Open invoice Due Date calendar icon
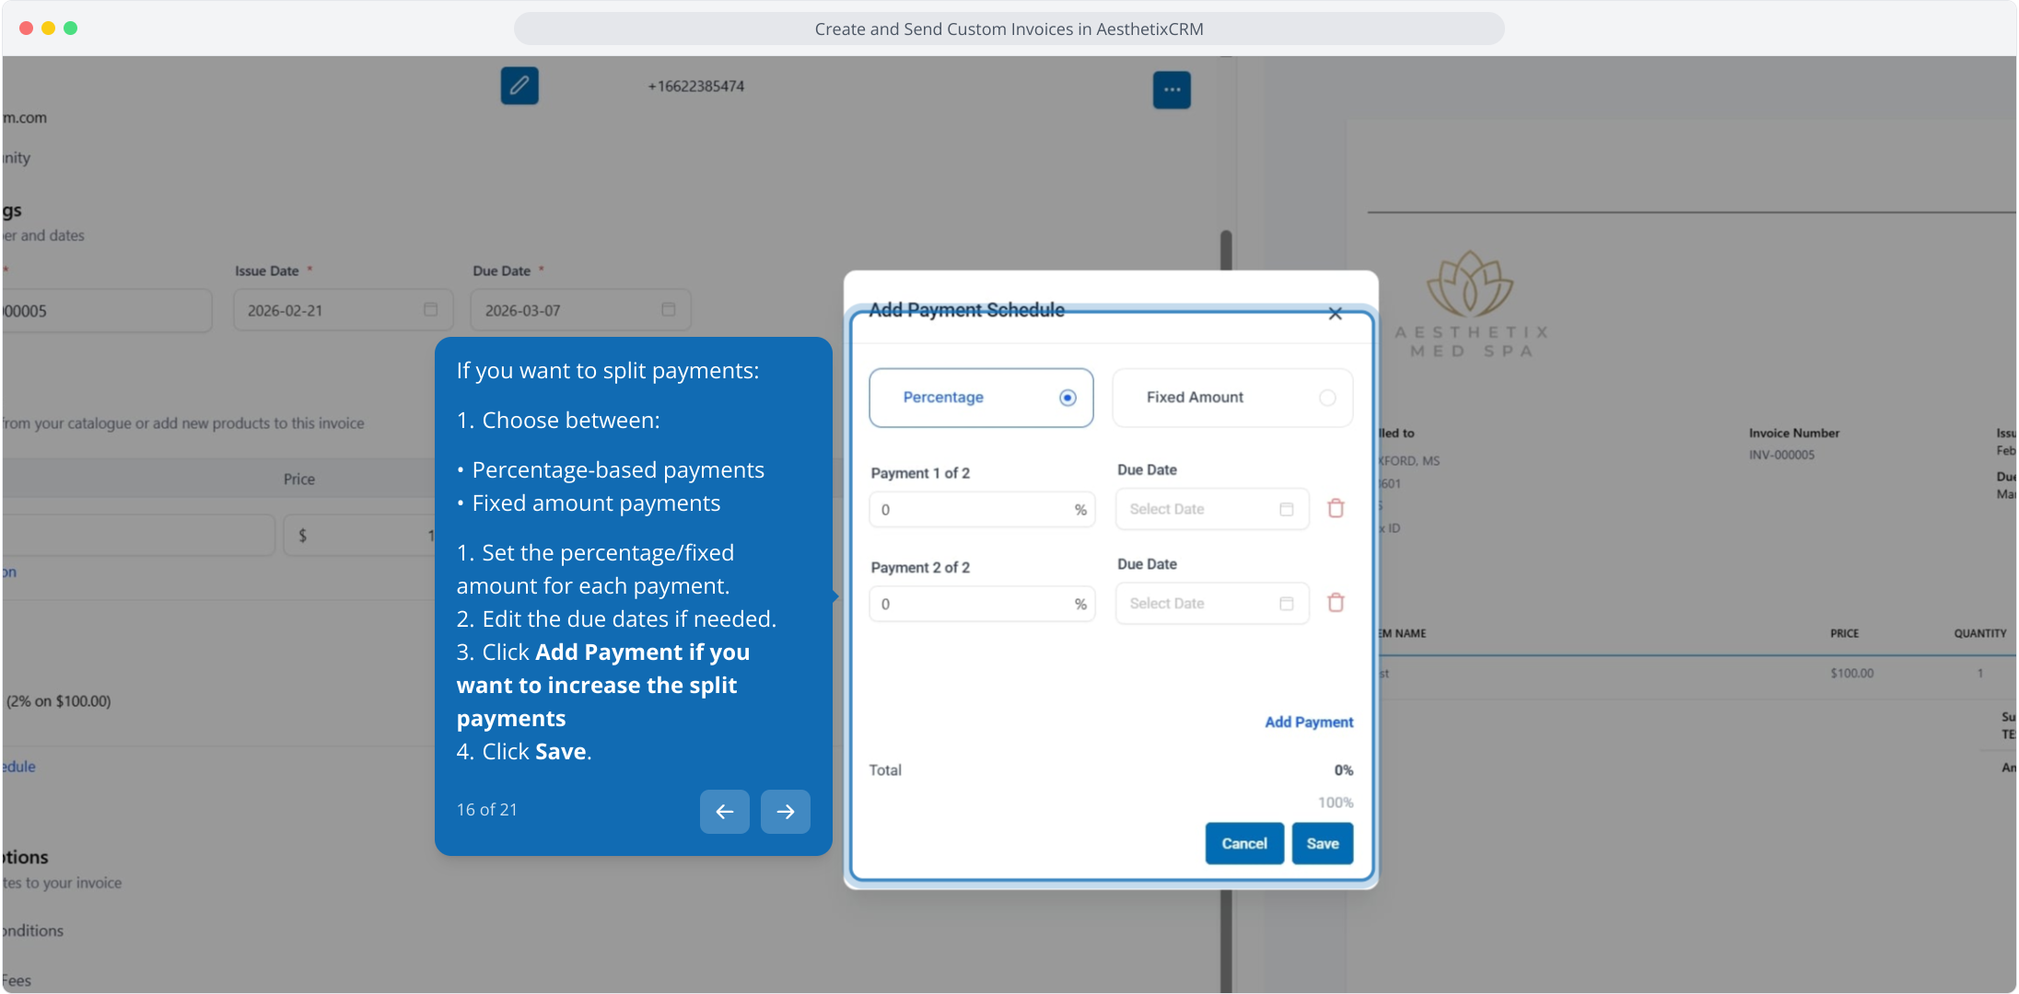The height and width of the screenshot is (994, 2019). click(x=669, y=310)
